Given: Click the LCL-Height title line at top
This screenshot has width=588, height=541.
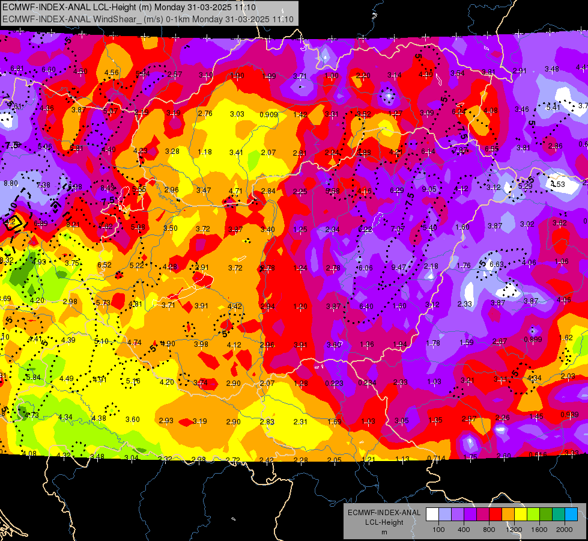Looking at the screenshot, I should [129, 7].
